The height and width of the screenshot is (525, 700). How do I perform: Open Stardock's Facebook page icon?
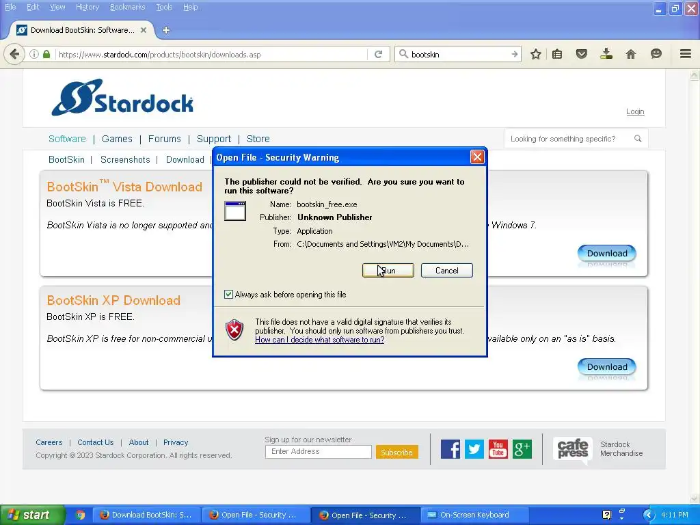[x=450, y=449]
